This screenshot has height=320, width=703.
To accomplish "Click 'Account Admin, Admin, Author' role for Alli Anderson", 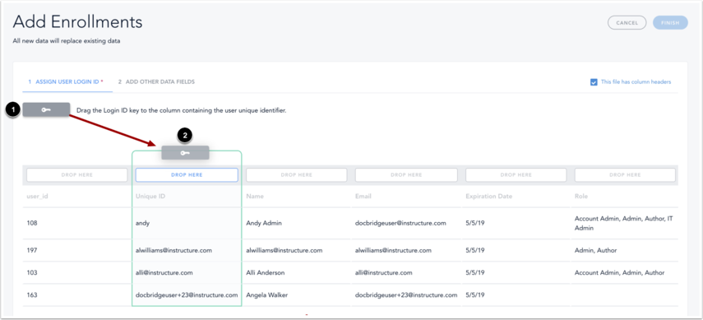I will (620, 272).
